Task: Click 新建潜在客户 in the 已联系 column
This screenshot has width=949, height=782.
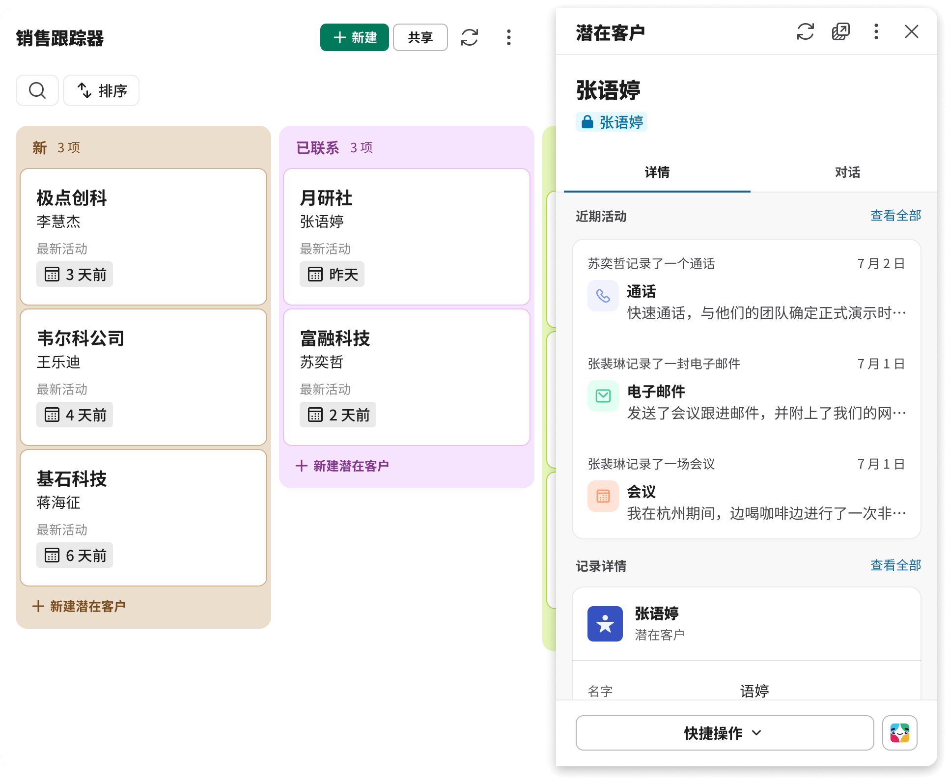Action: [342, 466]
